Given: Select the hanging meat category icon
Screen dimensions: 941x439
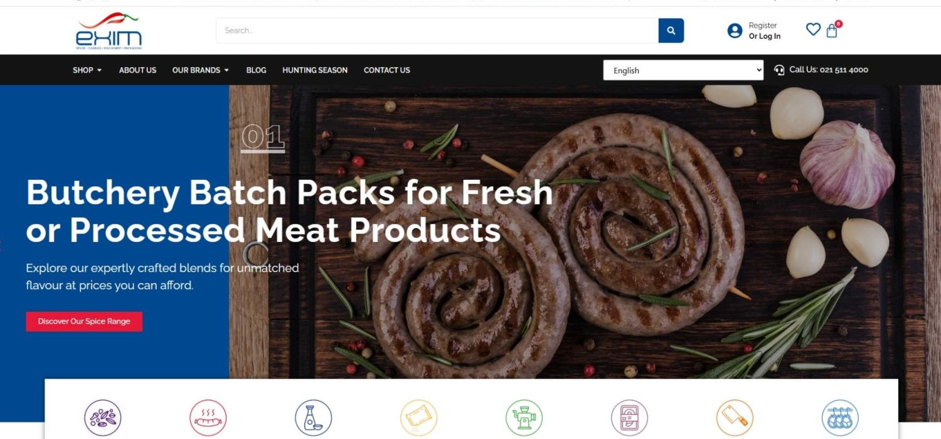Looking at the screenshot, I should click(x=840, y=418).
